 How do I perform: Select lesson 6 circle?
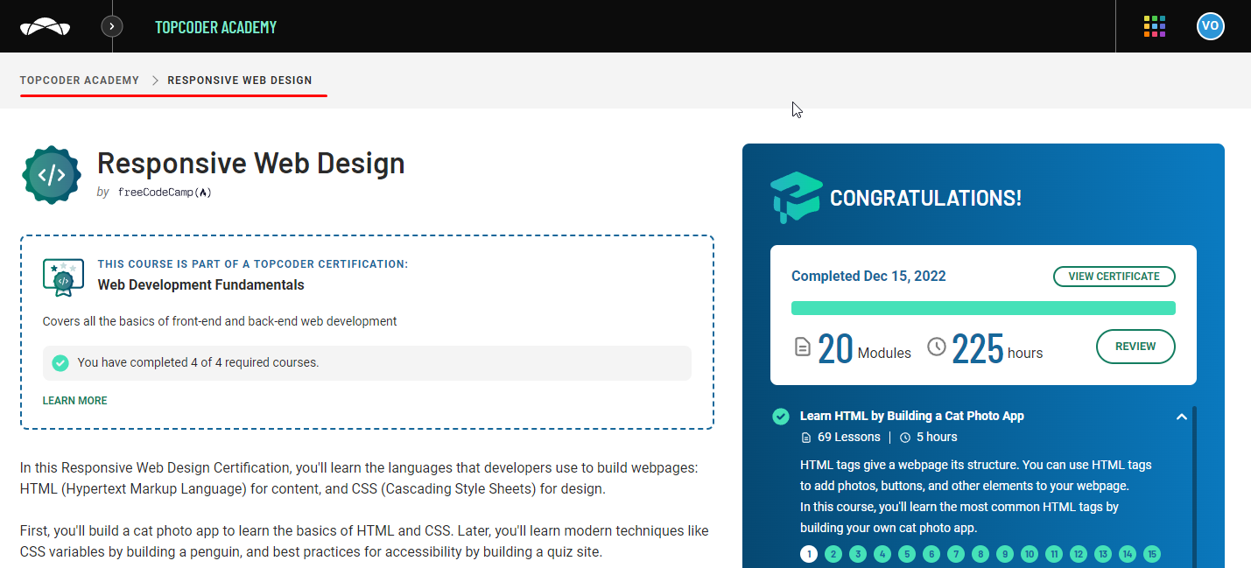click(x=931, y=554)
